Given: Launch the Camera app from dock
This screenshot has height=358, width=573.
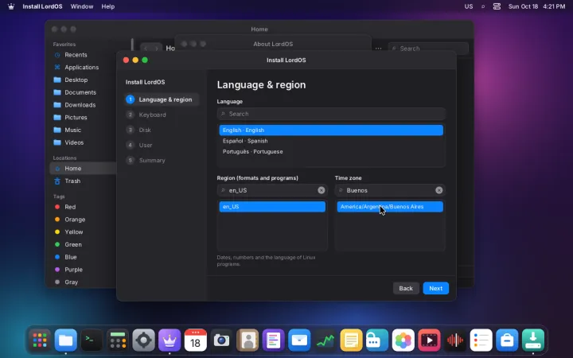Looking at the screenshot, I should click(221, 340).
